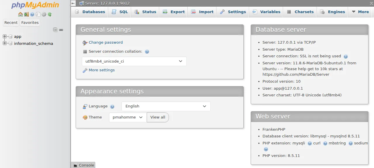The image size is (374, 168).
Task: Open help icon next to Language
Action: pyautogui.click(x=112, y=107)
